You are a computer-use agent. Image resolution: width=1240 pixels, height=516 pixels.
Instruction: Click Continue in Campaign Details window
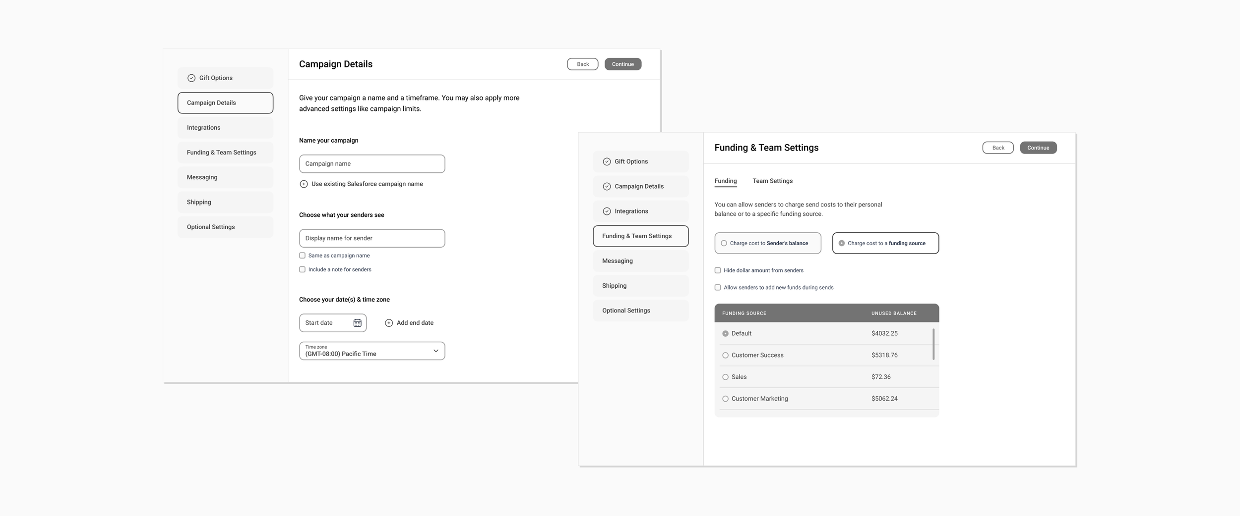coord(623,64)
